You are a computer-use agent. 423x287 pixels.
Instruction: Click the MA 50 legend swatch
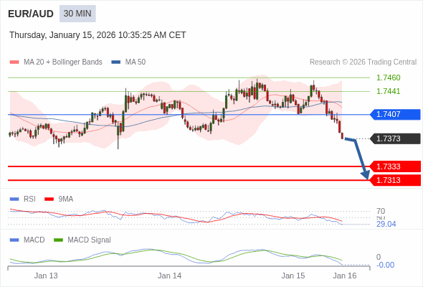[x=116, y=62]
